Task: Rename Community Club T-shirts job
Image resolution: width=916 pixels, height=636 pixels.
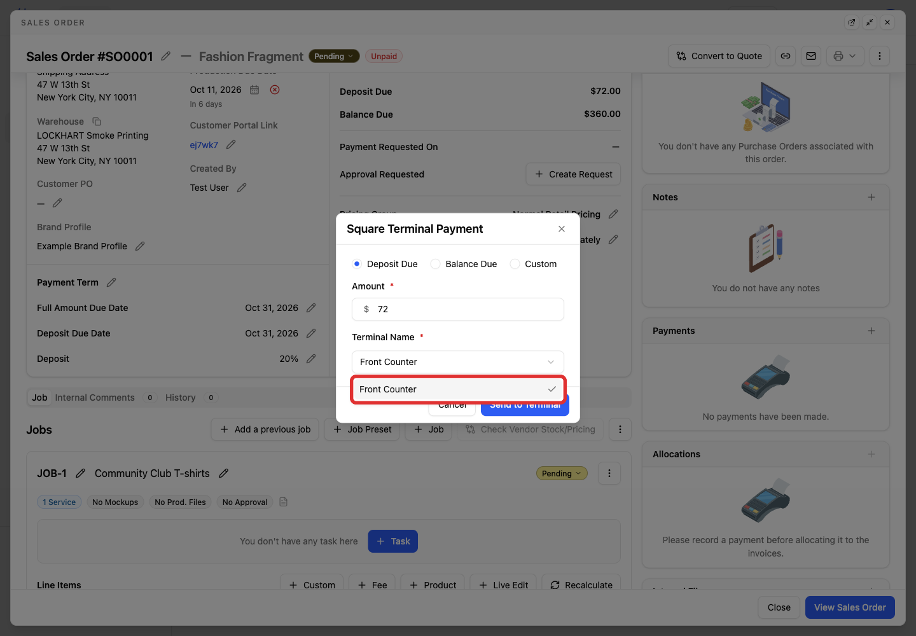Action: tap(223, 473)
